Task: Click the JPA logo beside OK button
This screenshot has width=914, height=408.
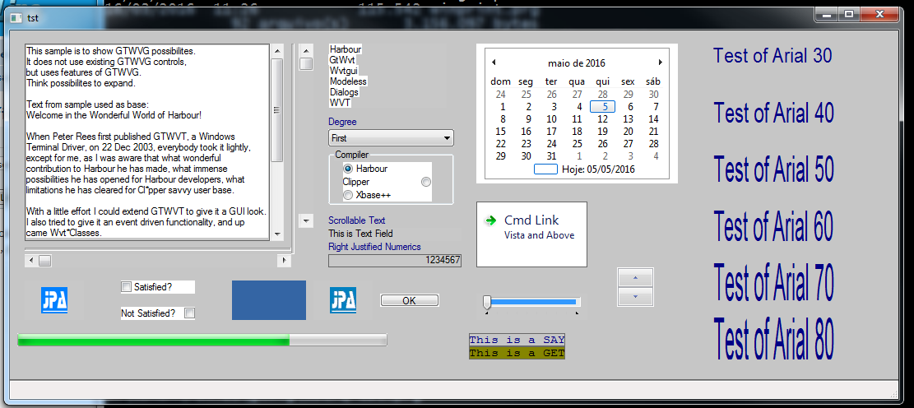Action: [342, 300]
